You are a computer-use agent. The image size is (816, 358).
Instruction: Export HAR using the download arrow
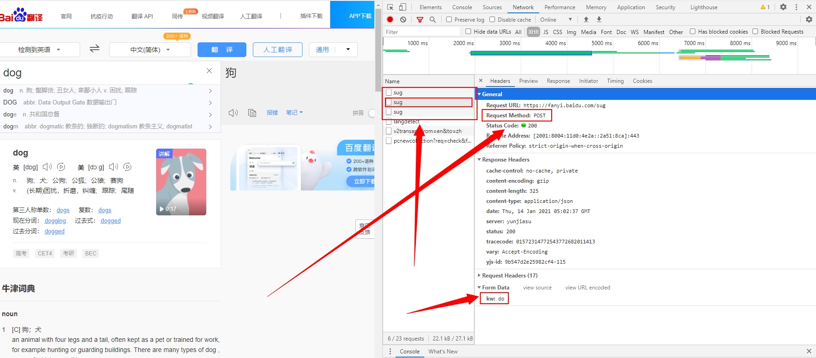(x=599, y=19)
